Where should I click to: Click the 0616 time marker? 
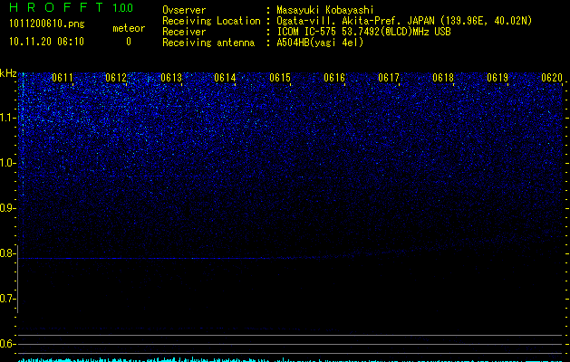click(x=334, y=78)
